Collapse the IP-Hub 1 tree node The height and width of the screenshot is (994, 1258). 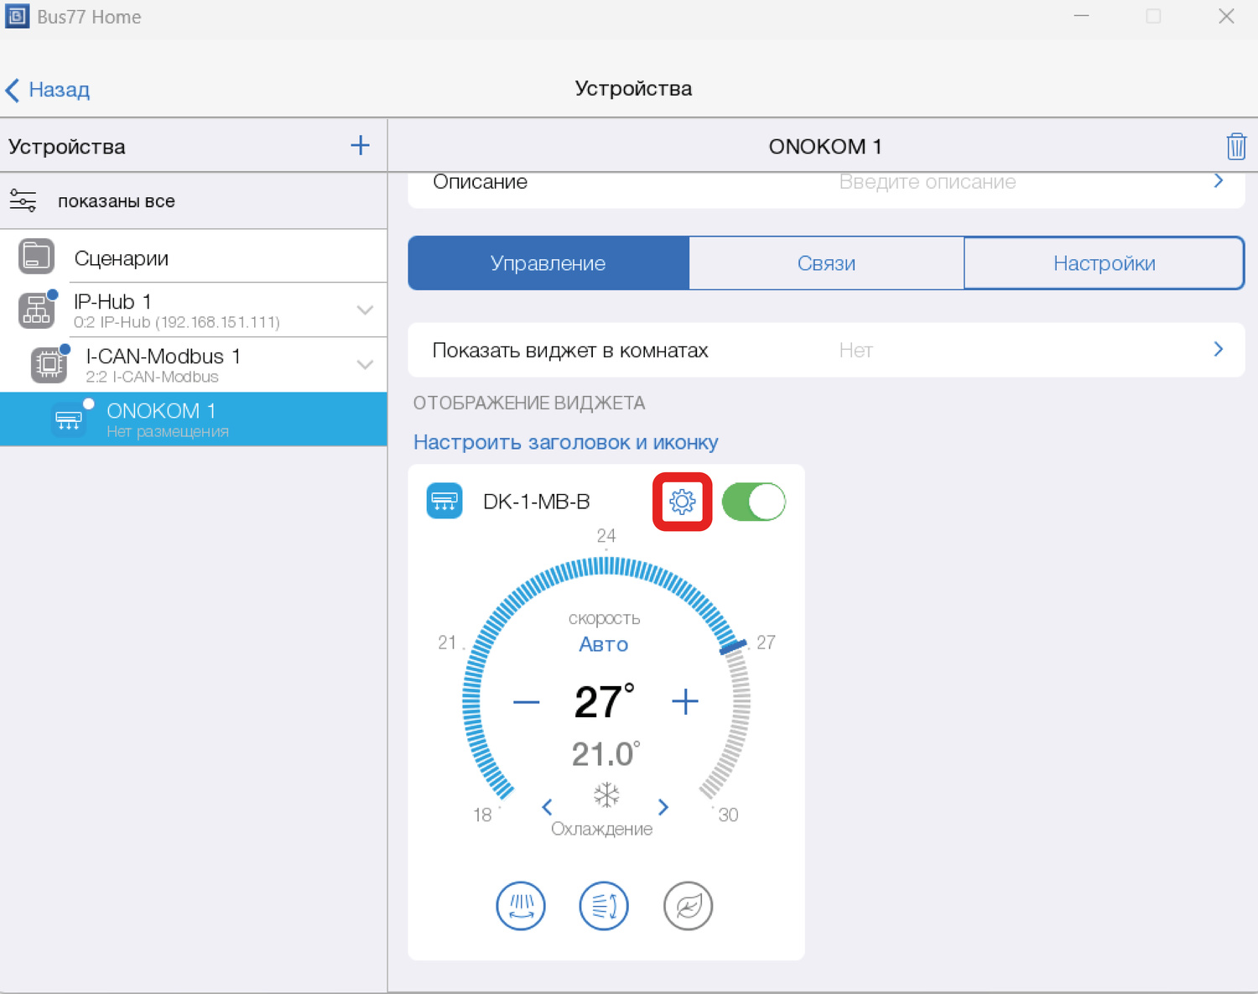pyautogui.click(x=365, y=310)
